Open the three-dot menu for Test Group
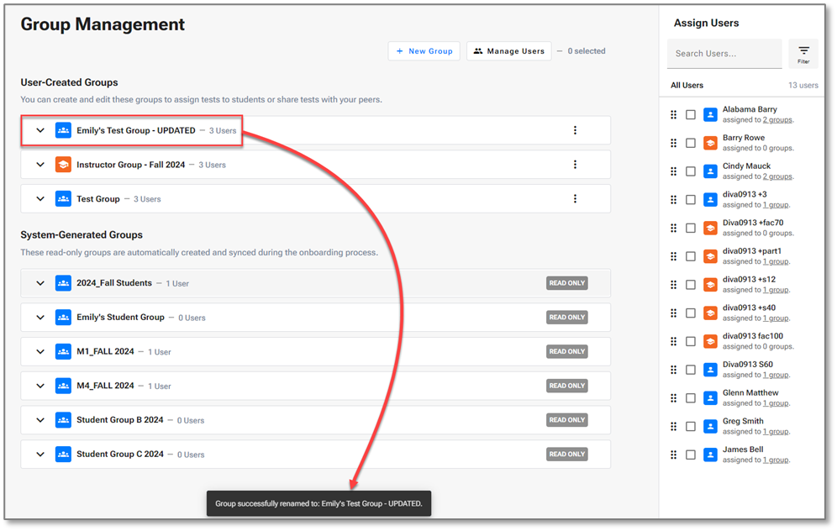 coord(575,199)
